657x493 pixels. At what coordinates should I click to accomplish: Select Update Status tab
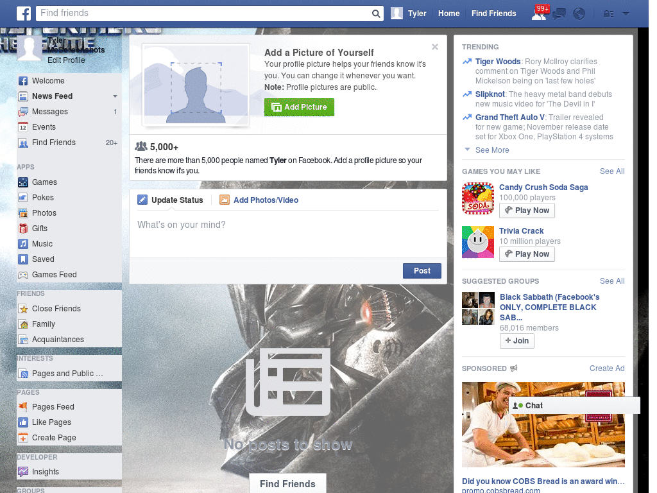click(x=171, y=200)
